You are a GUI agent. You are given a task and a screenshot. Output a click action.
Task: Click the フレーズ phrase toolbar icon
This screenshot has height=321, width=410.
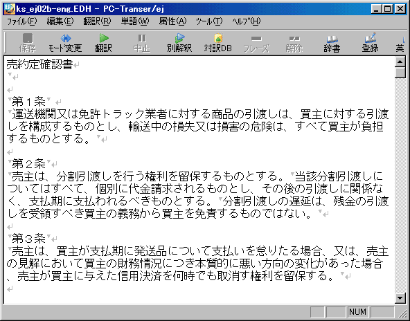click(x=256, y=43)
